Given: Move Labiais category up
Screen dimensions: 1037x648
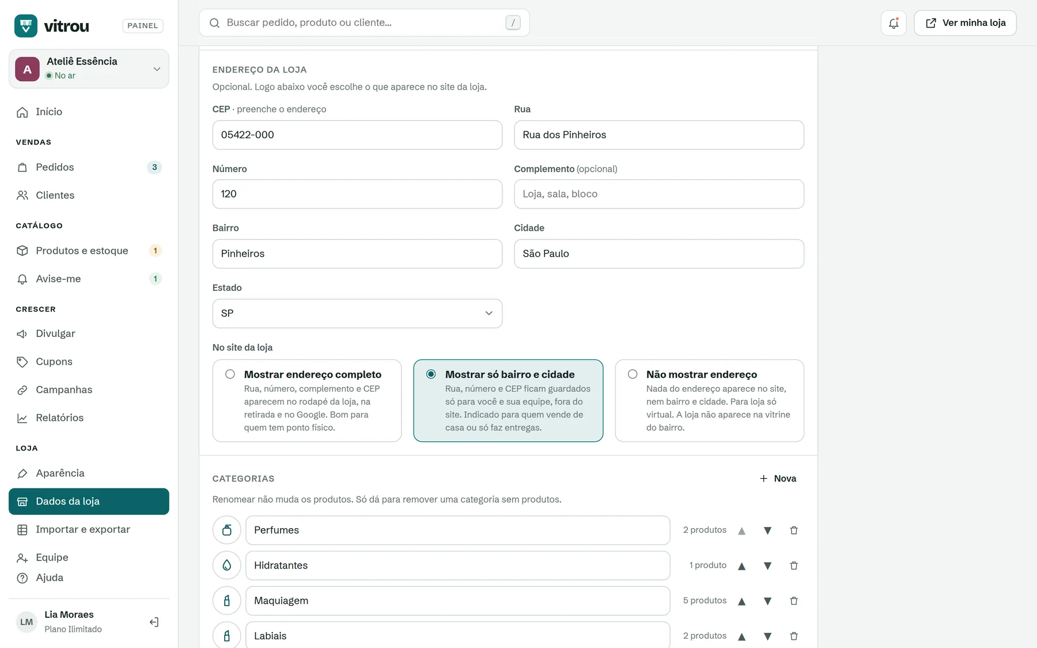Looking at the screenshot, I should (742, 636).
